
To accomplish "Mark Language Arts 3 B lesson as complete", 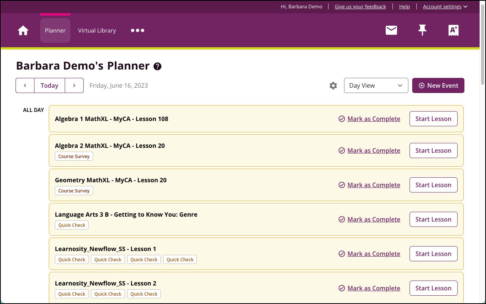I will click(374, 219).
